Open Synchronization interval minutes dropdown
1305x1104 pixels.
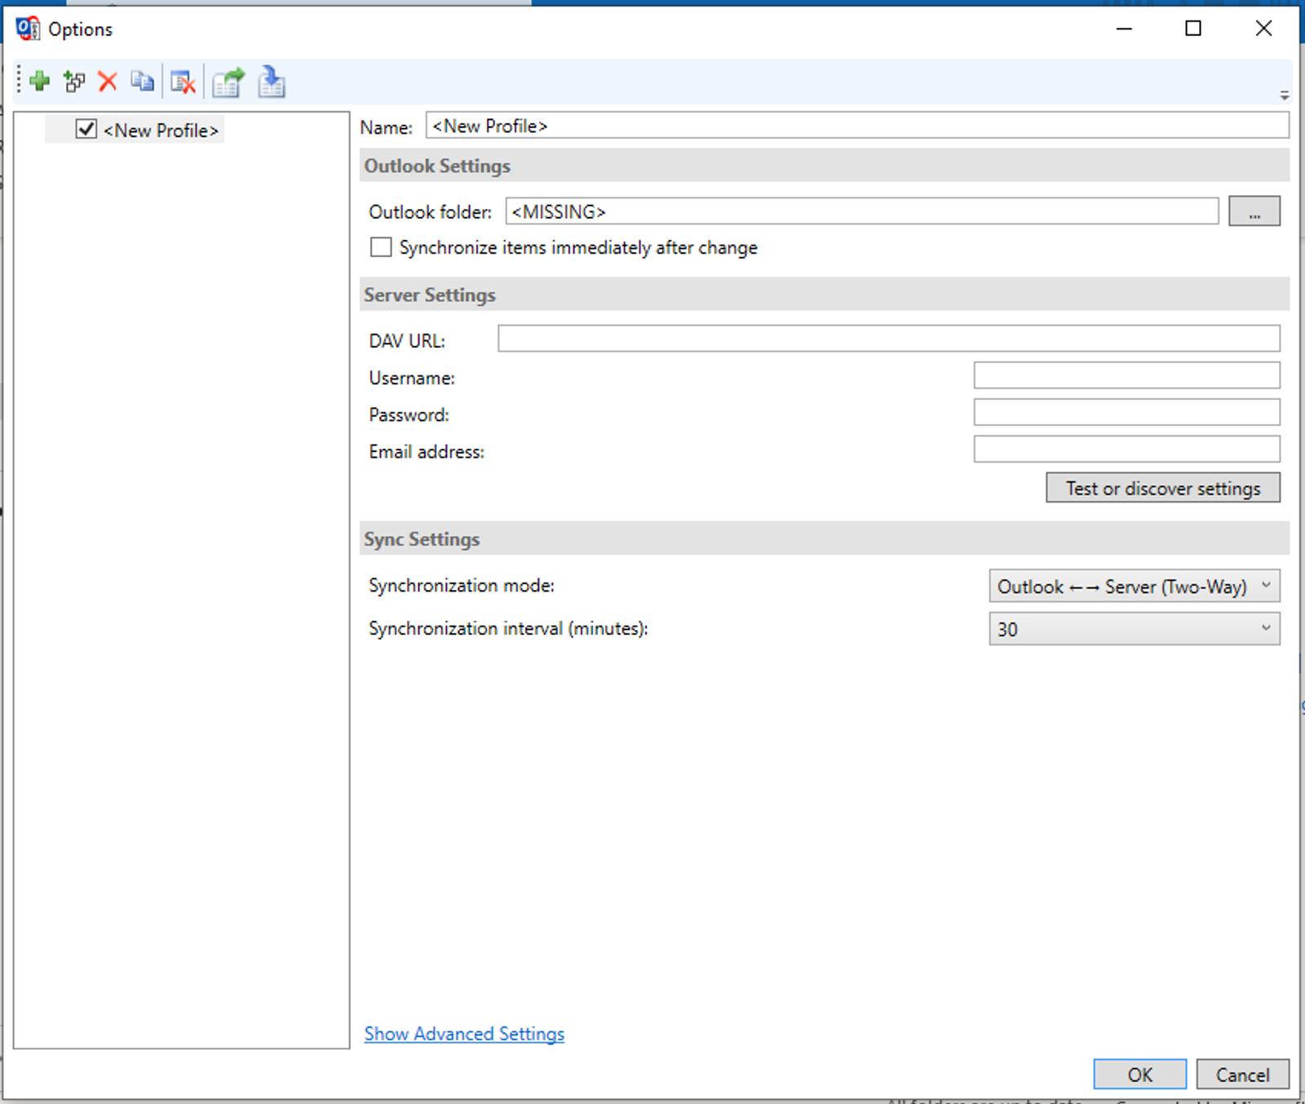(x=1135, y=629)
